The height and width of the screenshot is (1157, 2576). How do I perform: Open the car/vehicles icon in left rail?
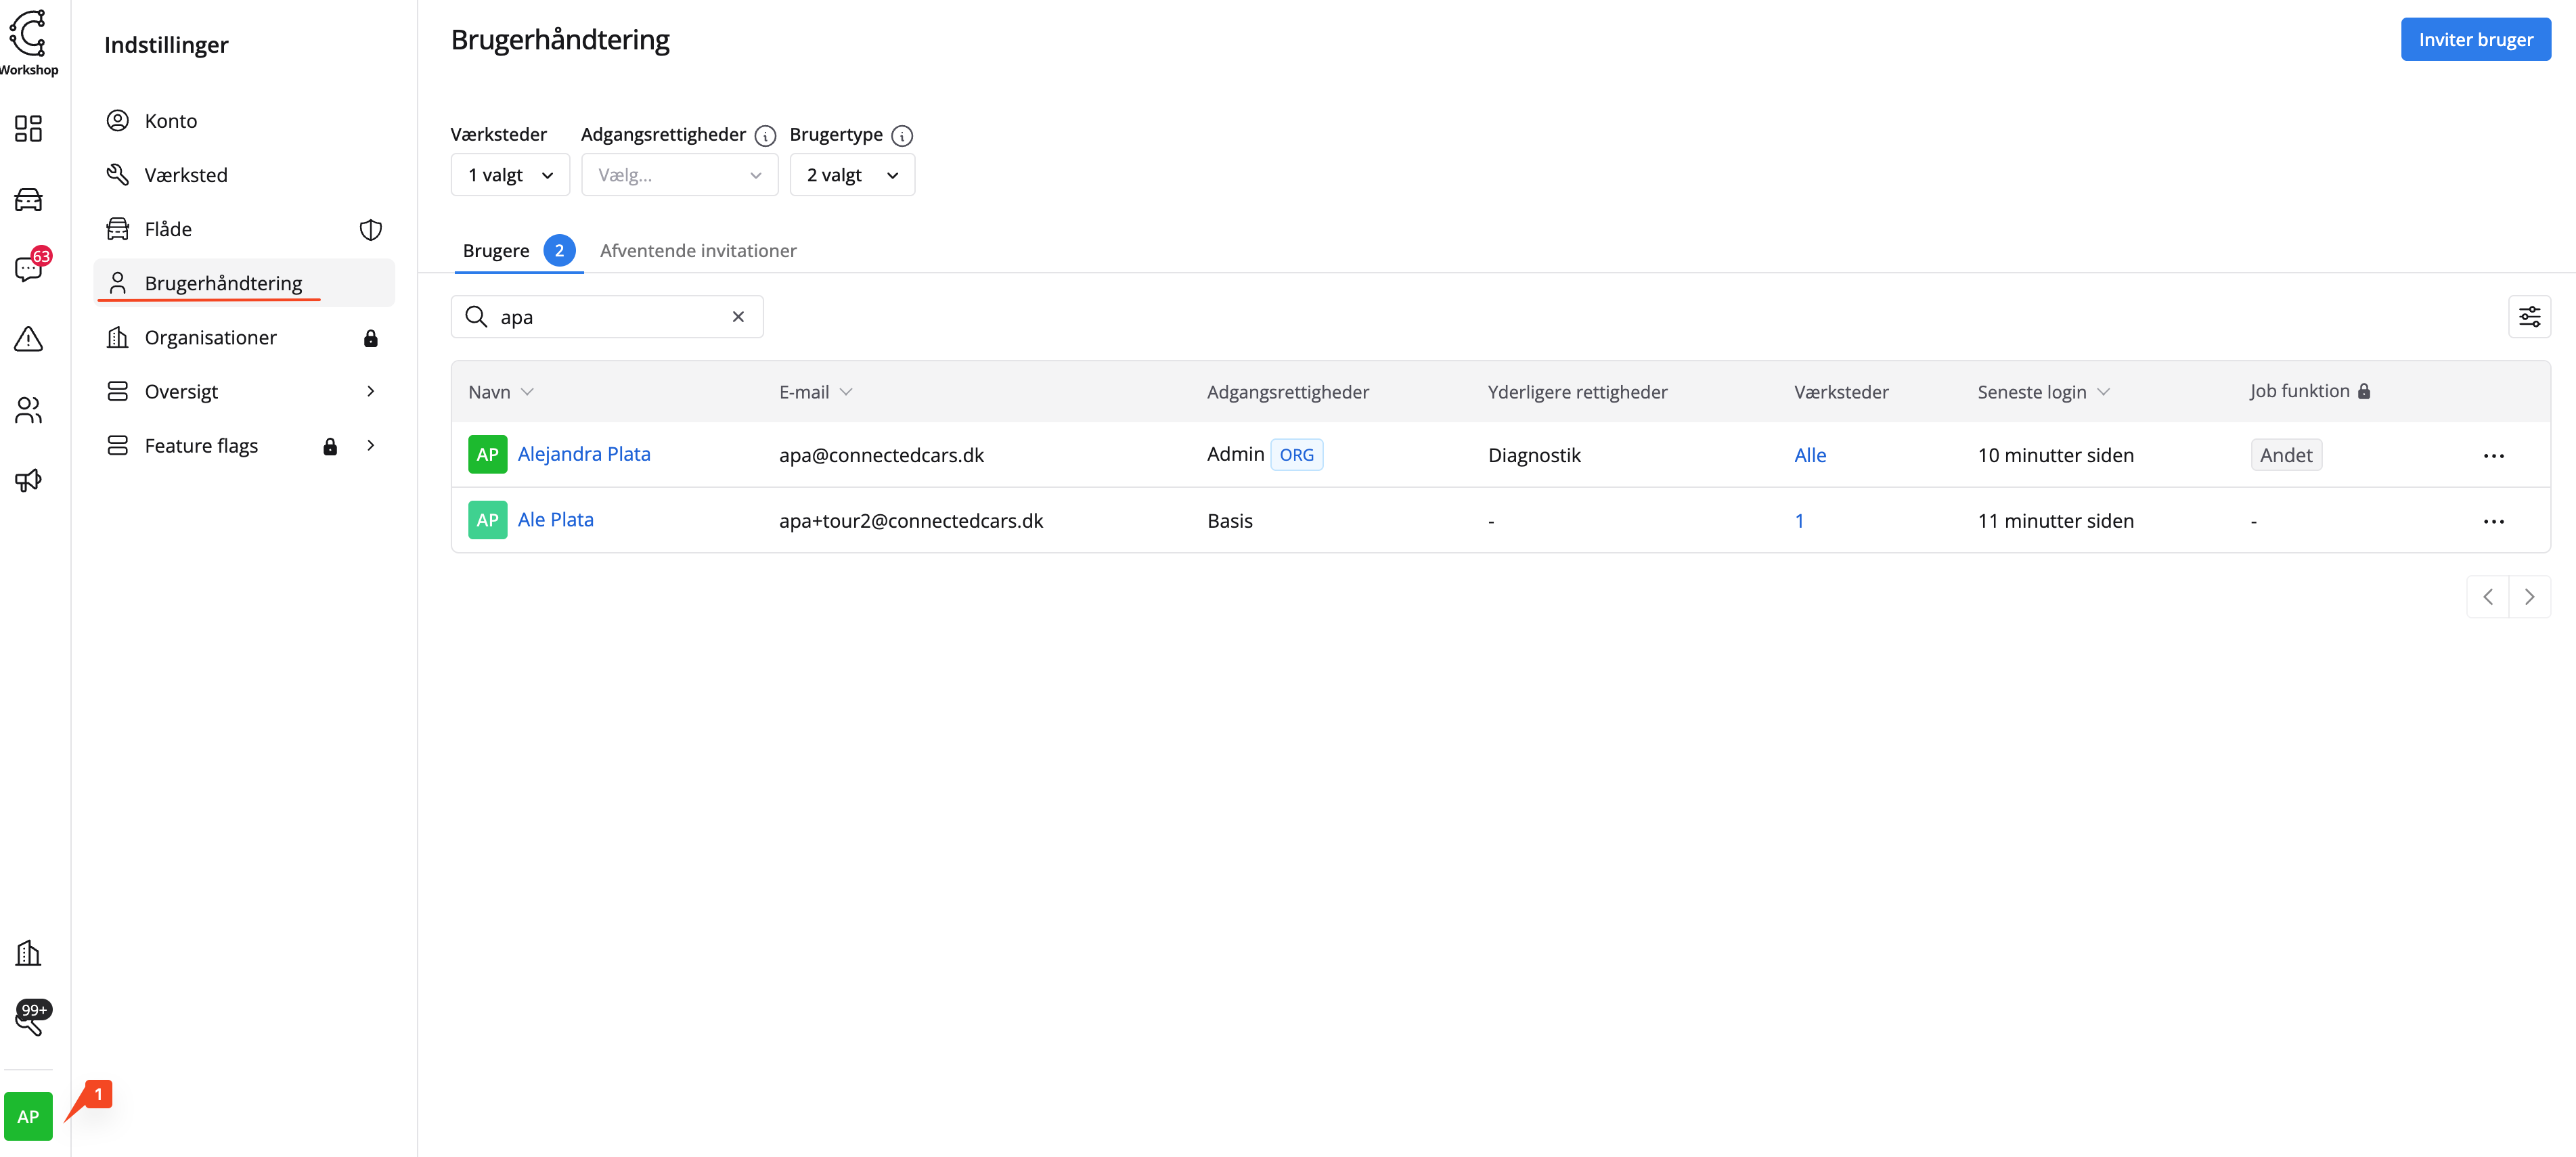(28, 199)
